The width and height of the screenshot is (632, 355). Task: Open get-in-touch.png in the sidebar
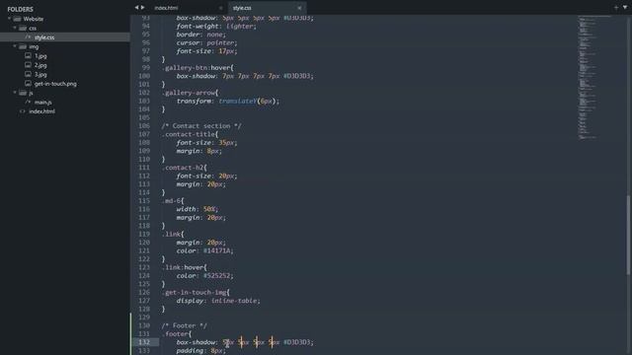point(55,84)
